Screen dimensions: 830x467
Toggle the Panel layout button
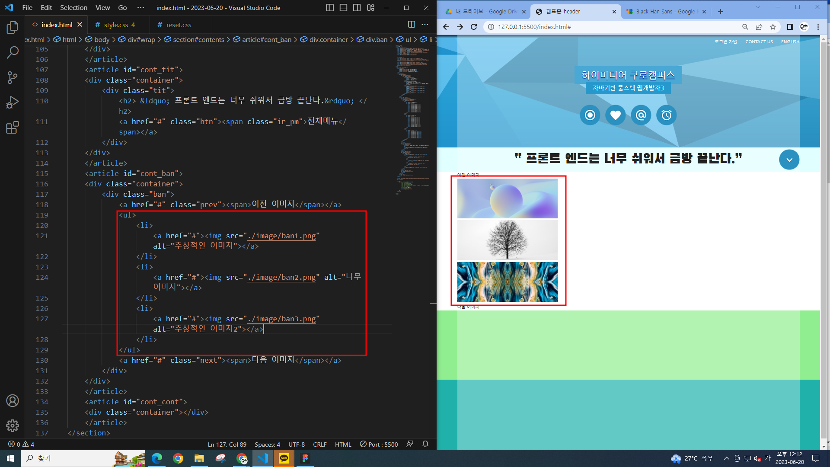pyautogui.click(x=343, y=8)
